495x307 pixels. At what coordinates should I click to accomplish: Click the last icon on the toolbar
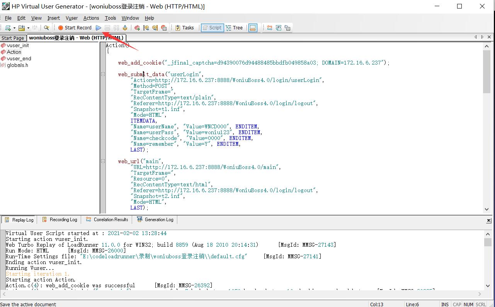coord(287,28)
